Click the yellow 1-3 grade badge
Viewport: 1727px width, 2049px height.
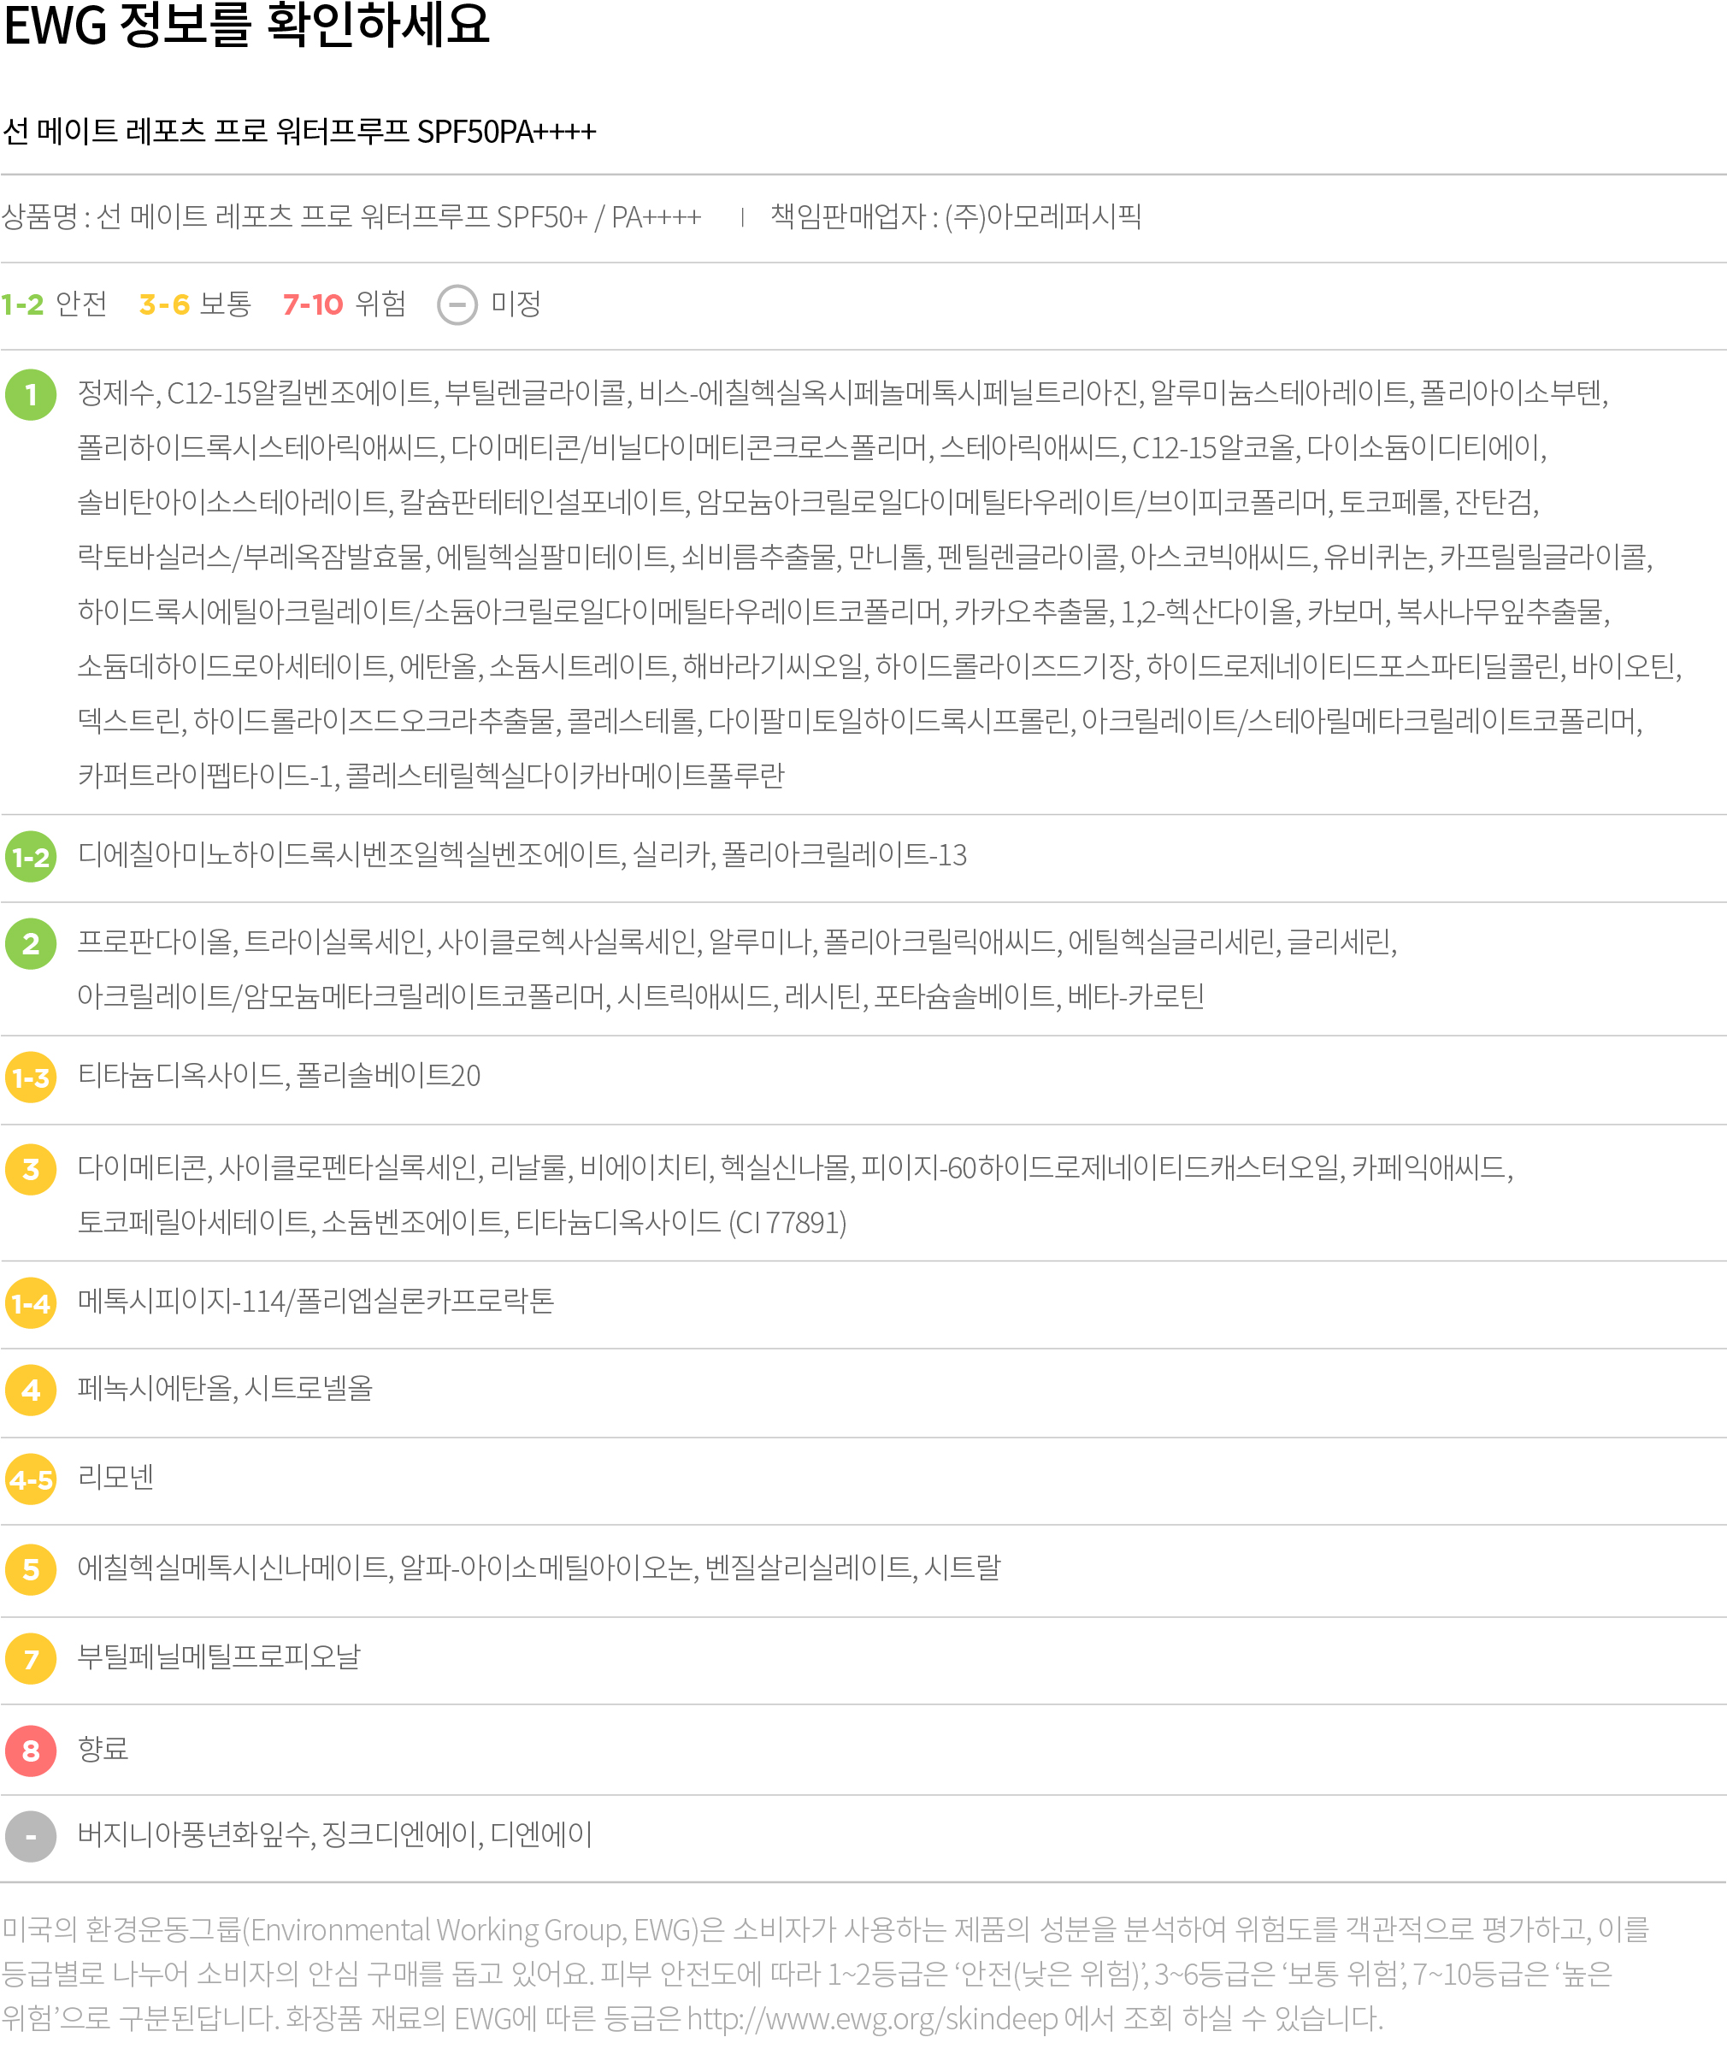click(x=30, y=1078)
